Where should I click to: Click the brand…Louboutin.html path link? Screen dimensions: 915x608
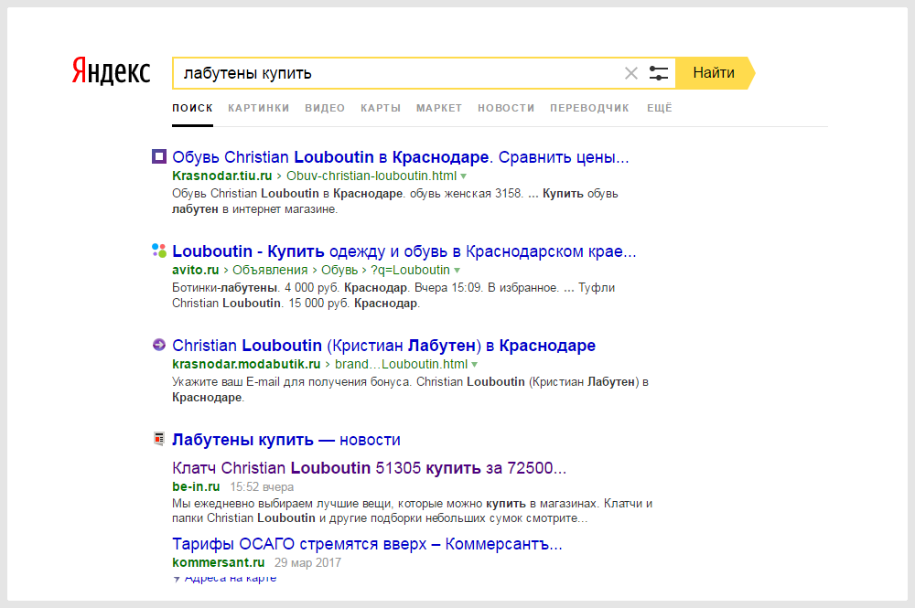[401, 364]
